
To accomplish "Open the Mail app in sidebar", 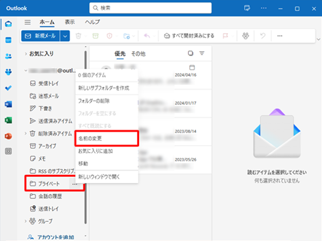I will 9,24.
